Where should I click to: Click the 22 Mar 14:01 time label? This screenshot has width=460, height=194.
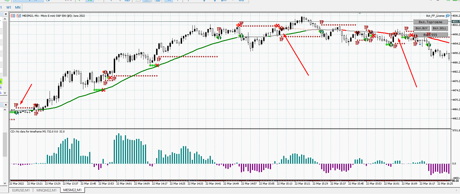tap(124, 184)
